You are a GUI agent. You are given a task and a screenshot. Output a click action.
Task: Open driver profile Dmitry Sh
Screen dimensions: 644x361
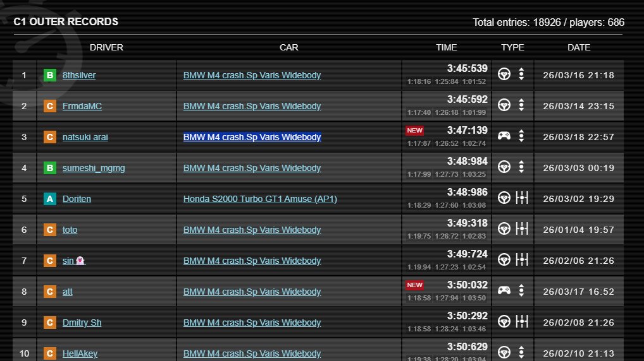tap(82, 323)
